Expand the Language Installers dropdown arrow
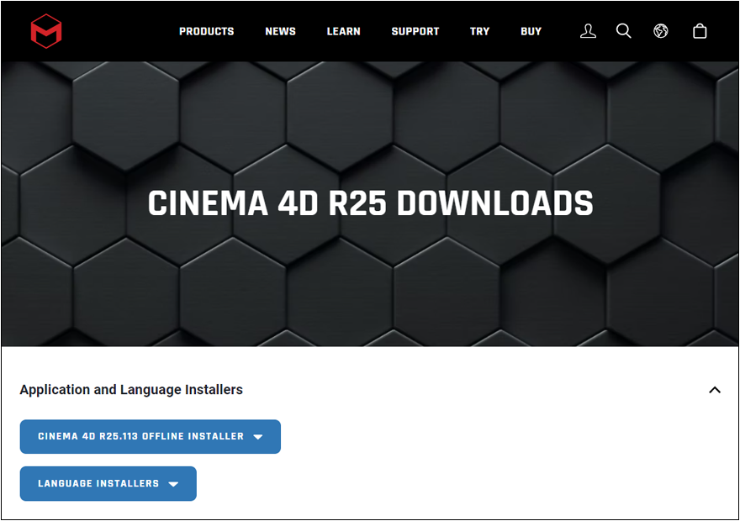 [173, 484]
